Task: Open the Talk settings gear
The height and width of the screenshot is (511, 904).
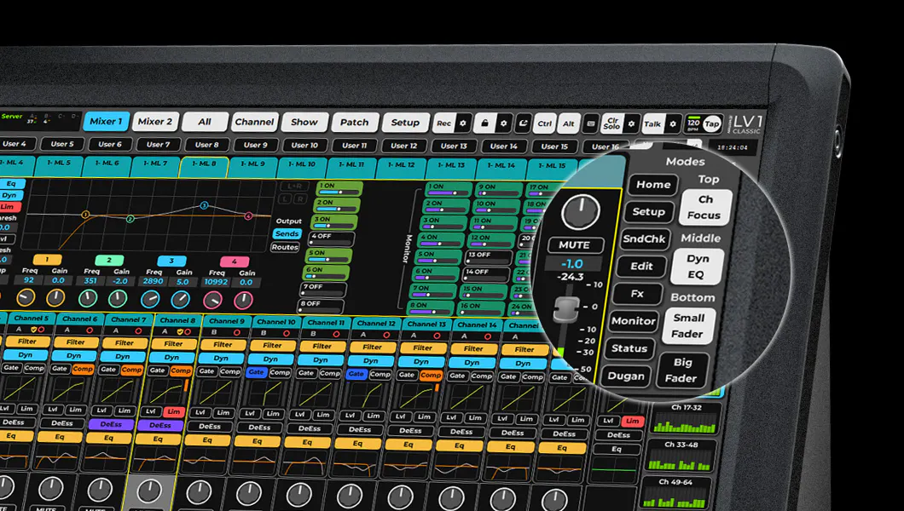Action: pyautogui.click(x=672, y=123)
